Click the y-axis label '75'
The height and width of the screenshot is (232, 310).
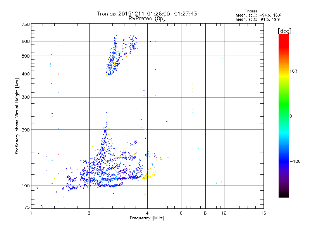(x=27, y=207)
